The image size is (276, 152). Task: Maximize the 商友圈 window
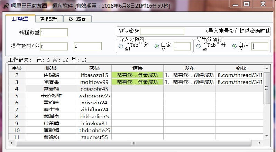coord(247,4)
